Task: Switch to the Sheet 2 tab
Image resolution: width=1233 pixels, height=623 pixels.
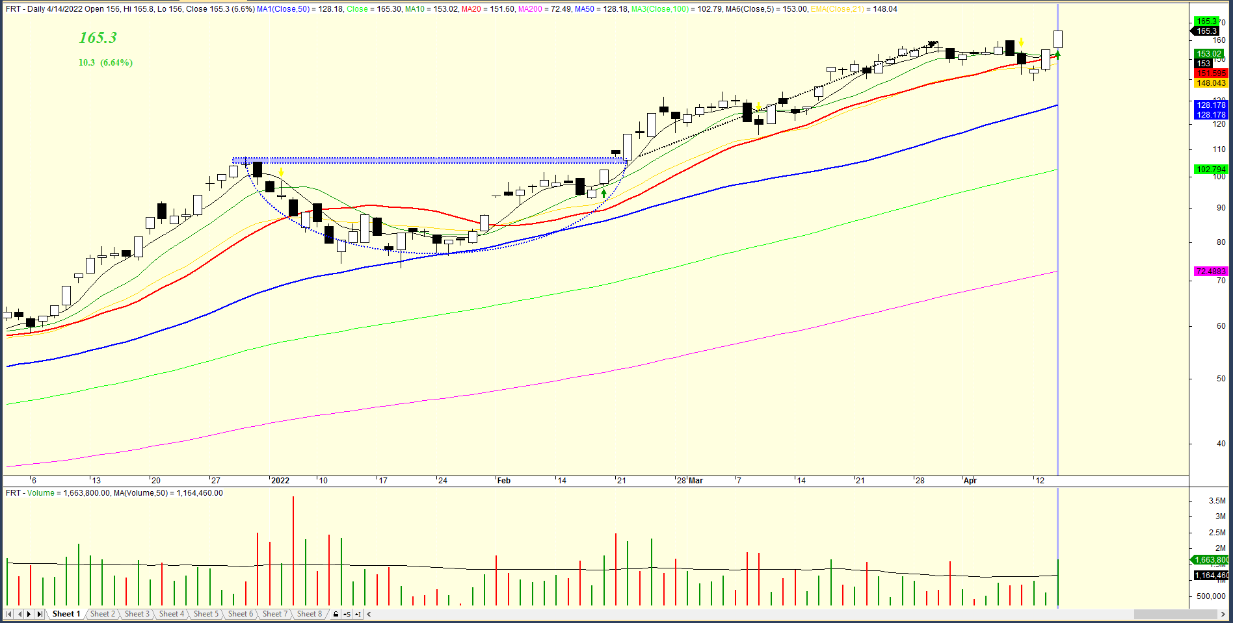Action: [102, 614]
